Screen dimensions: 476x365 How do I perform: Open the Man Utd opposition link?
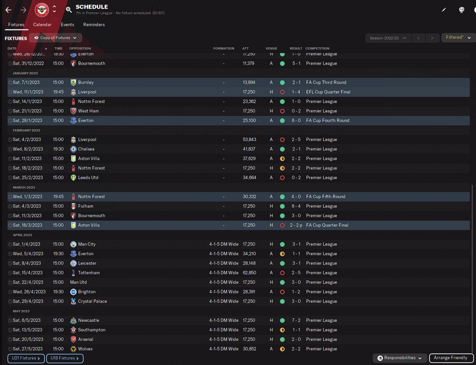78,282
